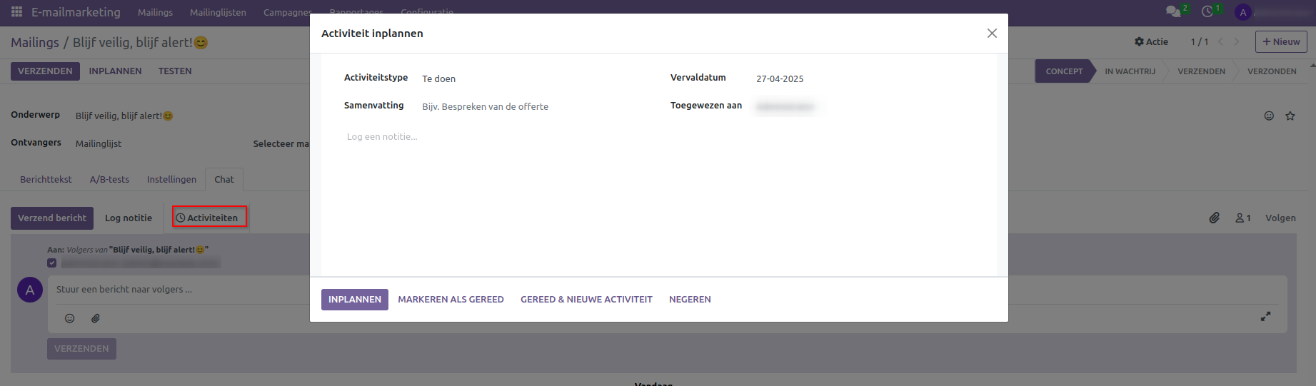Click the Verzenden header button
The height and width of the screenshot is (386, 1316).
[x=45, y=71]
